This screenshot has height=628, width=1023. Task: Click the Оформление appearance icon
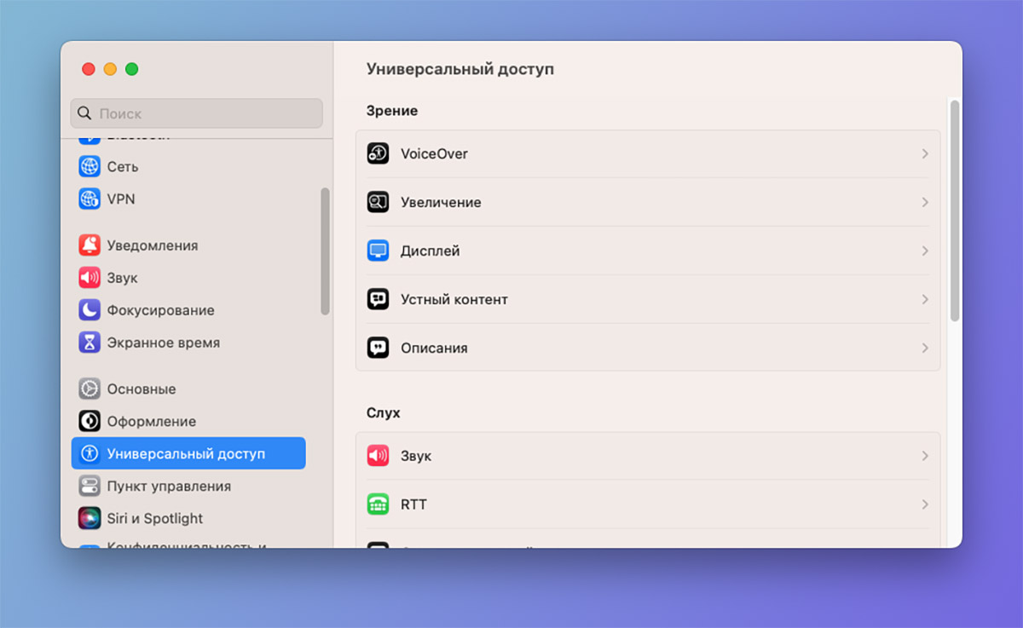click(x=90, y=421)
